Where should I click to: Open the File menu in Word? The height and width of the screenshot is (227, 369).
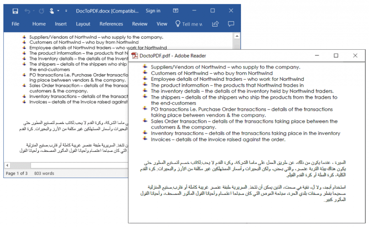tap(15, 24)
